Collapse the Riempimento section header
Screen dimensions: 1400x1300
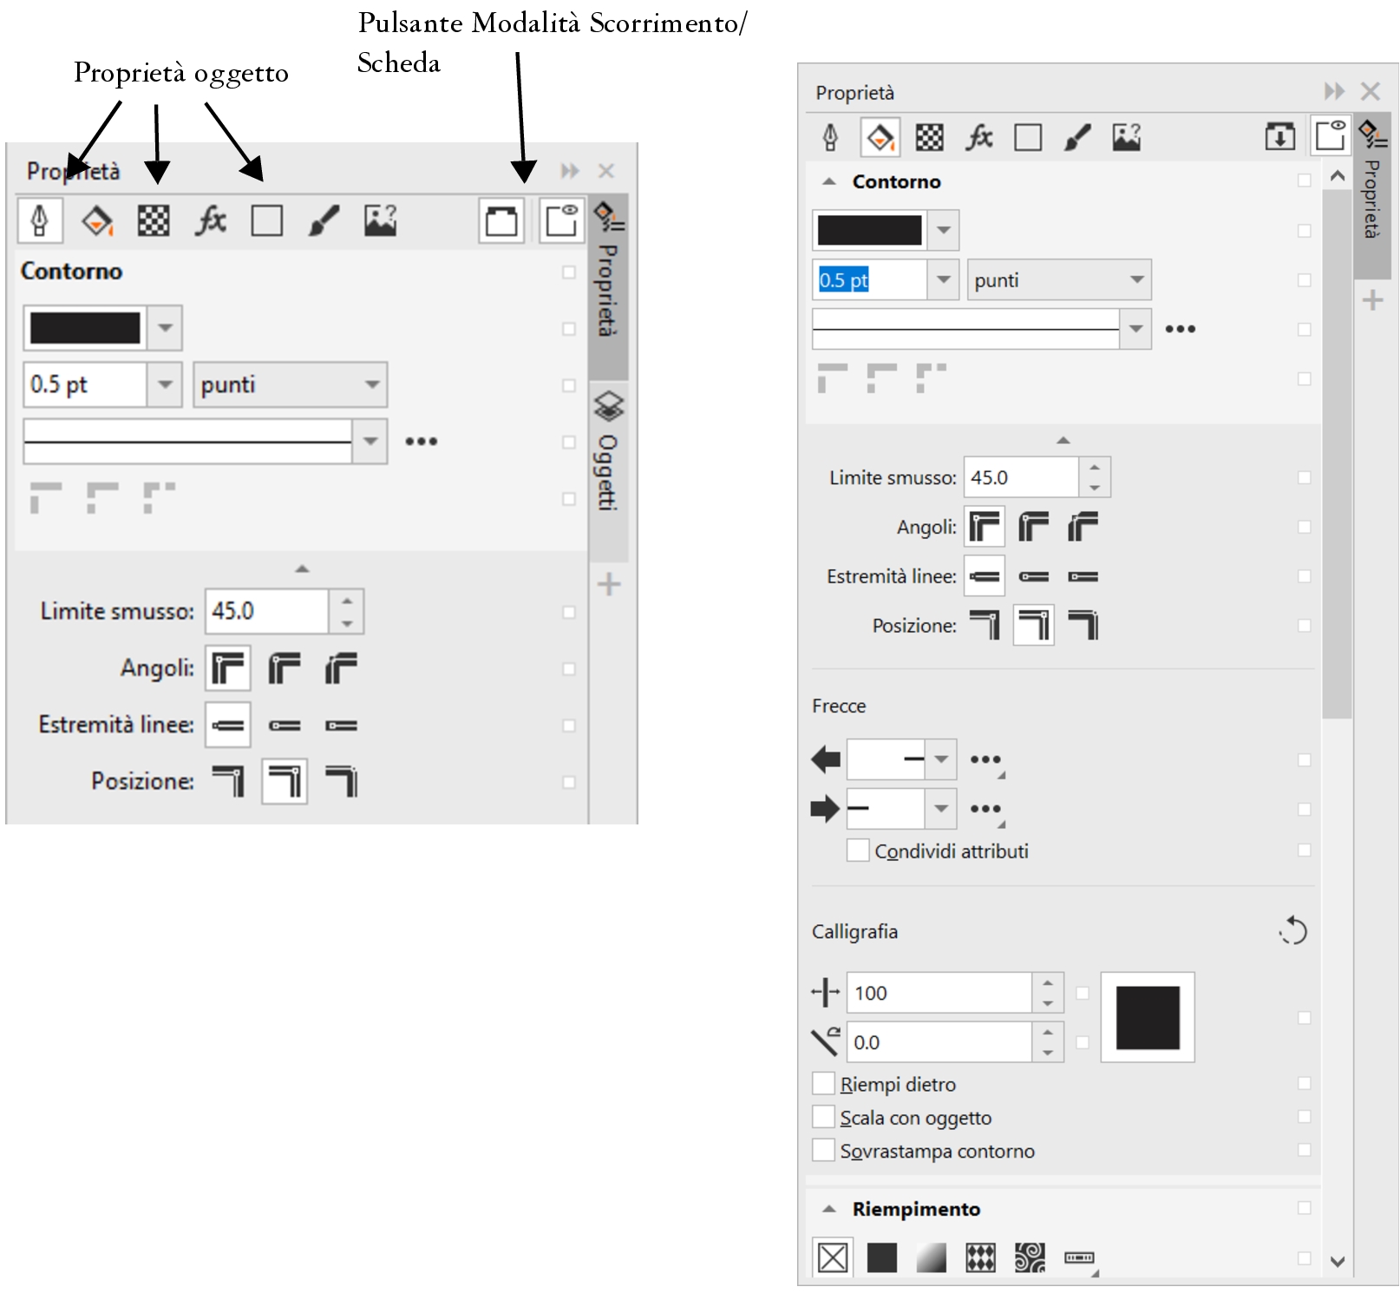coord(829,1209)
